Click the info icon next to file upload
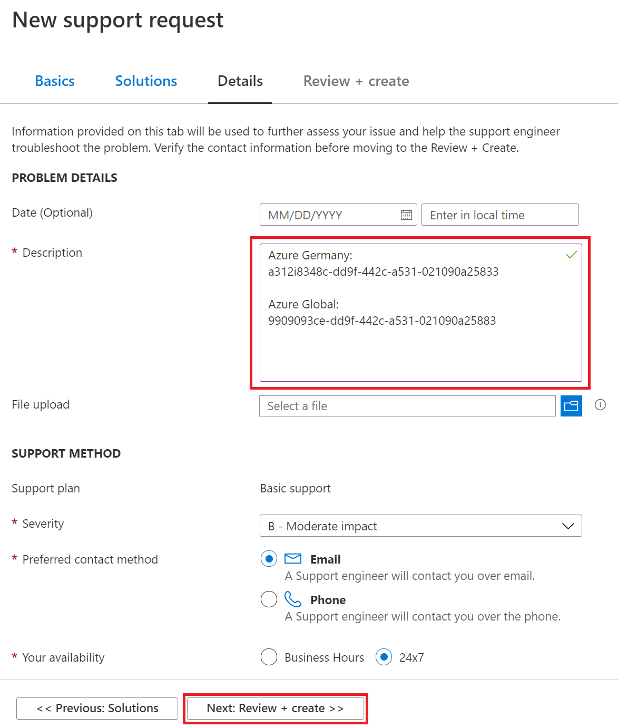The width and height of the screenshot is (618, 727). pos(600,405)
